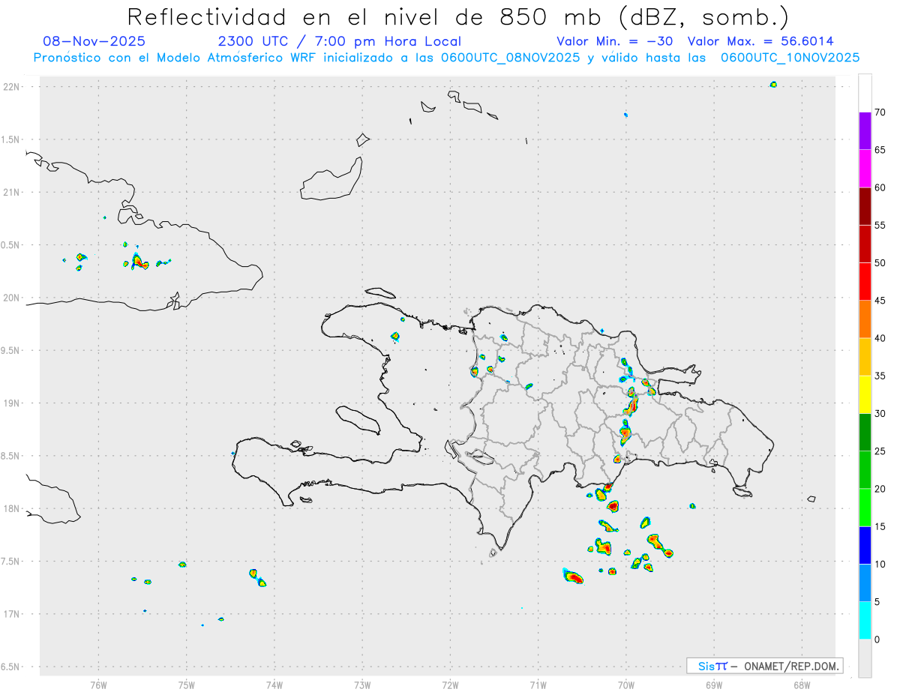
Task: Click the time '2300 UTC / 7:00 pm Hora Local'
Action: click(x=340, y=41)
